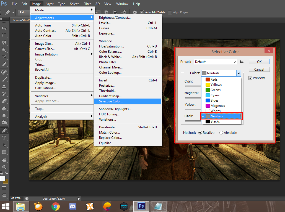Image resolution: width=285 pixels, height=212 pixels.
Task: Select the Rectangular Marquee tool
Action: tap(4, 36)
